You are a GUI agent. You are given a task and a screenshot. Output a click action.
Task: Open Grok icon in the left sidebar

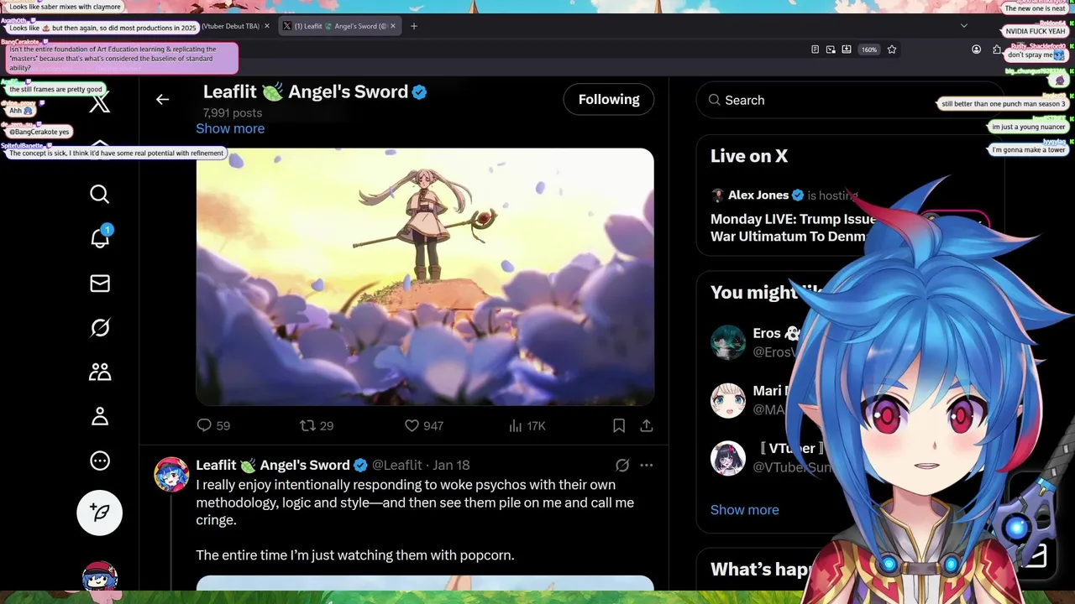(99, 328)
